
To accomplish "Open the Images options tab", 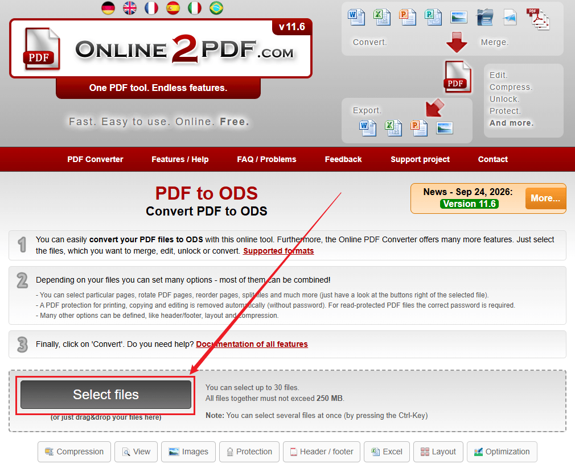I will 188,452.
